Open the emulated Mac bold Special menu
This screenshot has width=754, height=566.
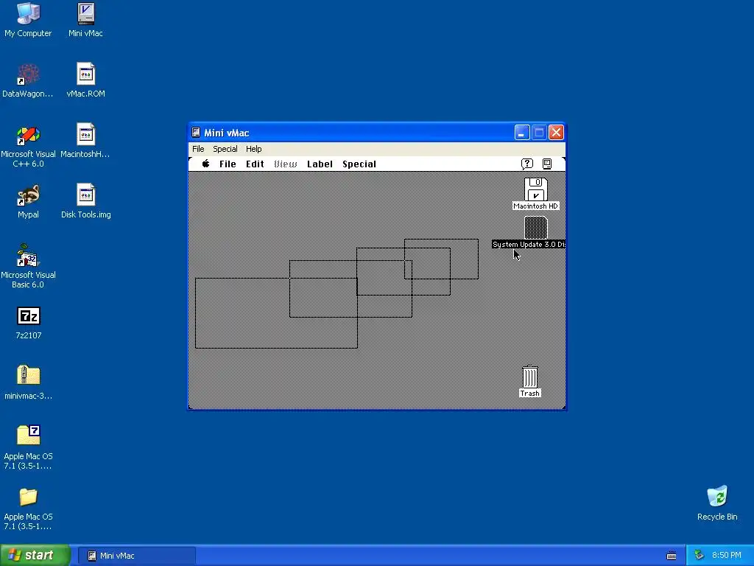tap(359, 164)
